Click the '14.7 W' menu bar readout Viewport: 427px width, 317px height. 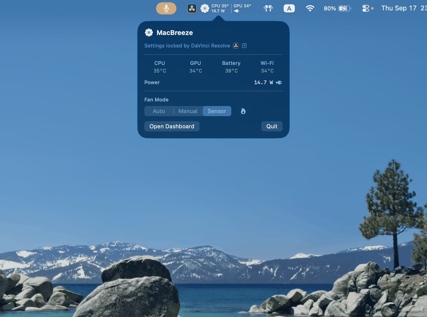pos(218,11)
